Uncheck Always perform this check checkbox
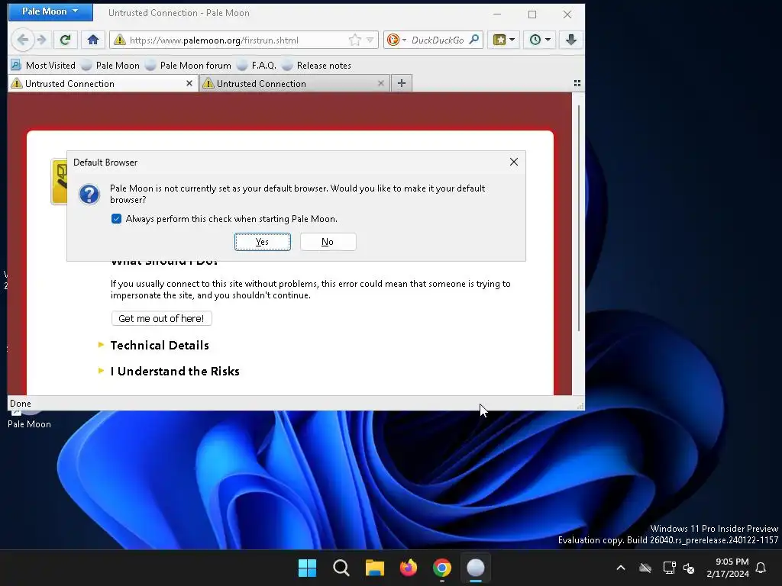Screen dimensions: 782x586 [116, 219]
